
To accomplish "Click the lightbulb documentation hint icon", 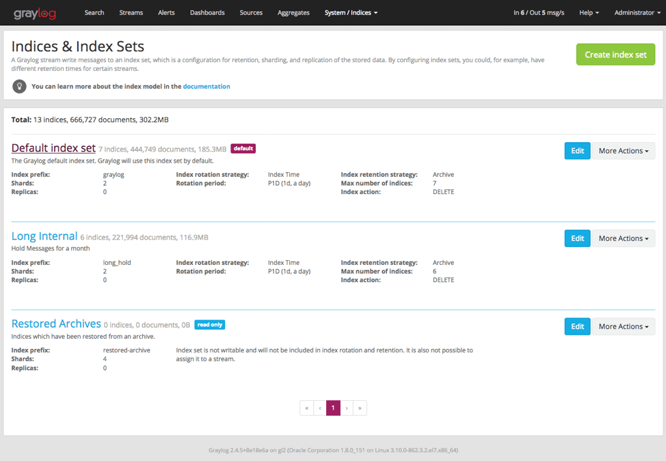I will (x=19, y=87).
